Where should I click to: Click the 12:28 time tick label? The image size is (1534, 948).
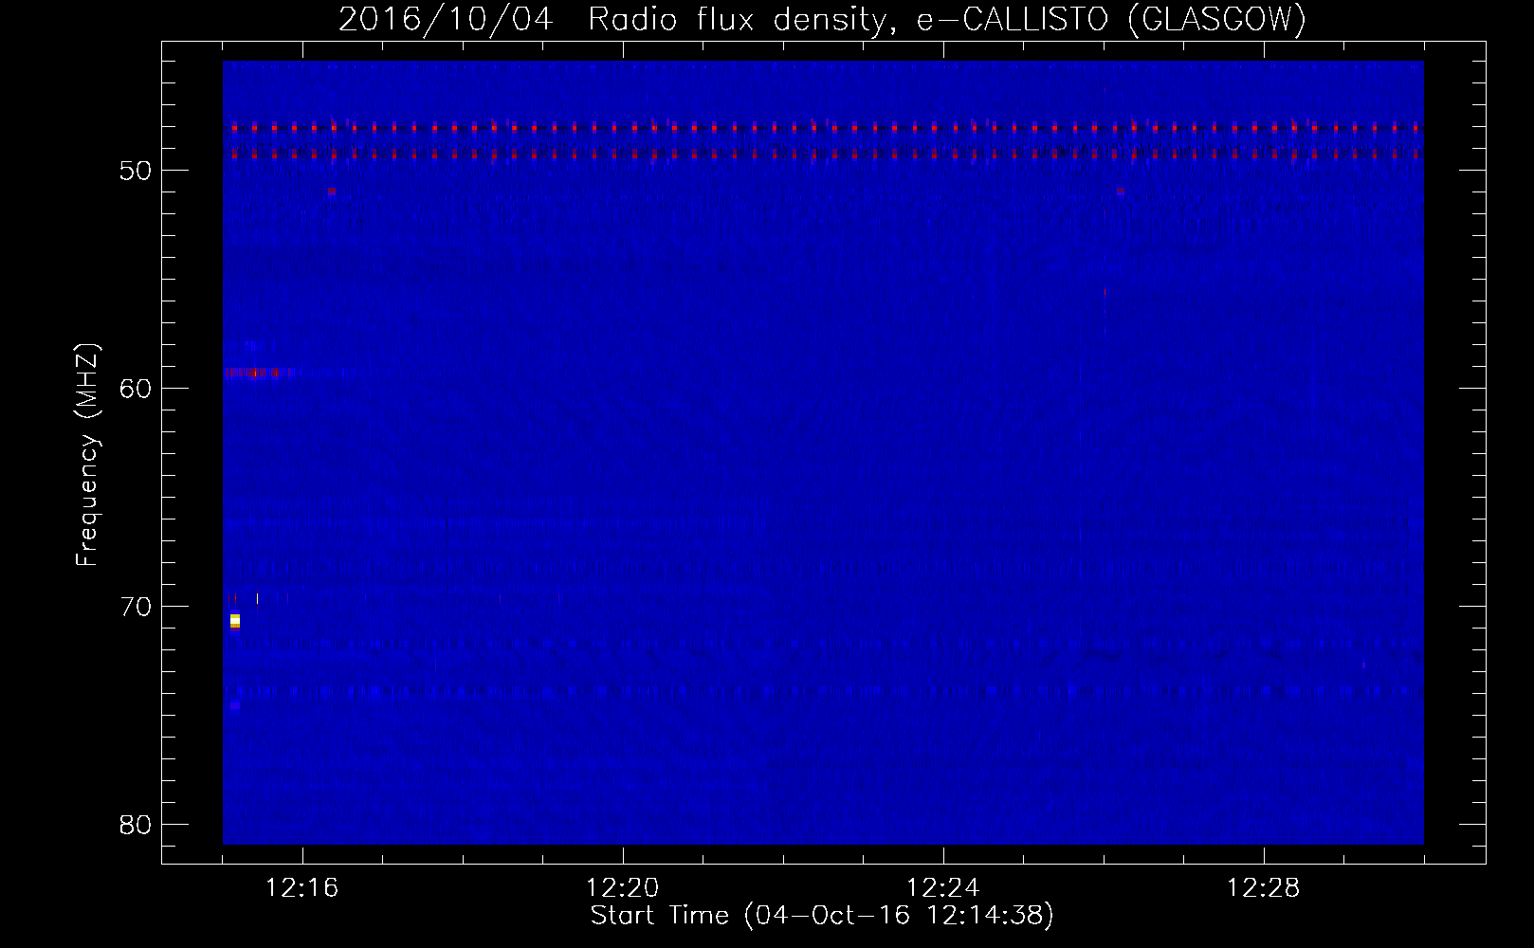pos(1263,887)
